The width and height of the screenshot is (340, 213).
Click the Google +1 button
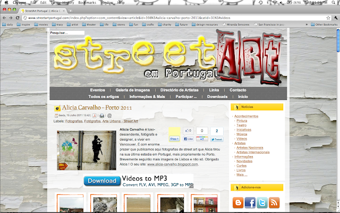coord(202,139)
